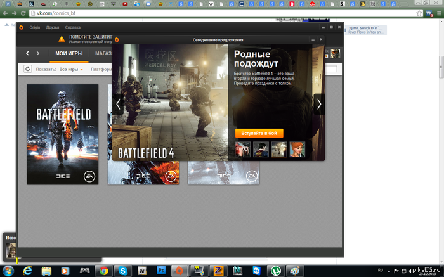Go back with the left navigation arrow

(28, 53)
